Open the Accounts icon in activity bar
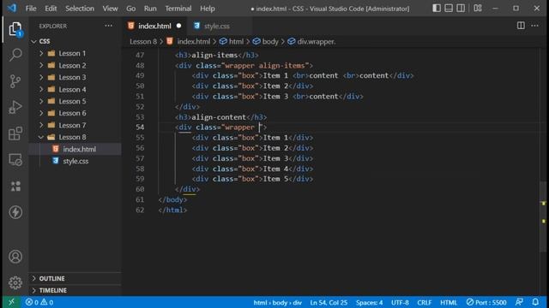549x308 pixels. click(15, 257)
